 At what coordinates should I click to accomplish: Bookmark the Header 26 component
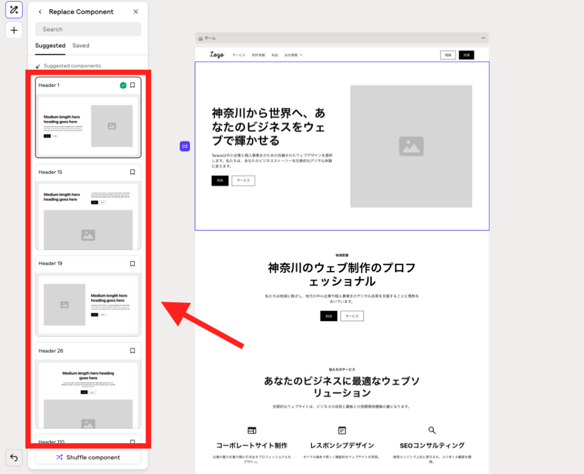click(x=132, y=351)
